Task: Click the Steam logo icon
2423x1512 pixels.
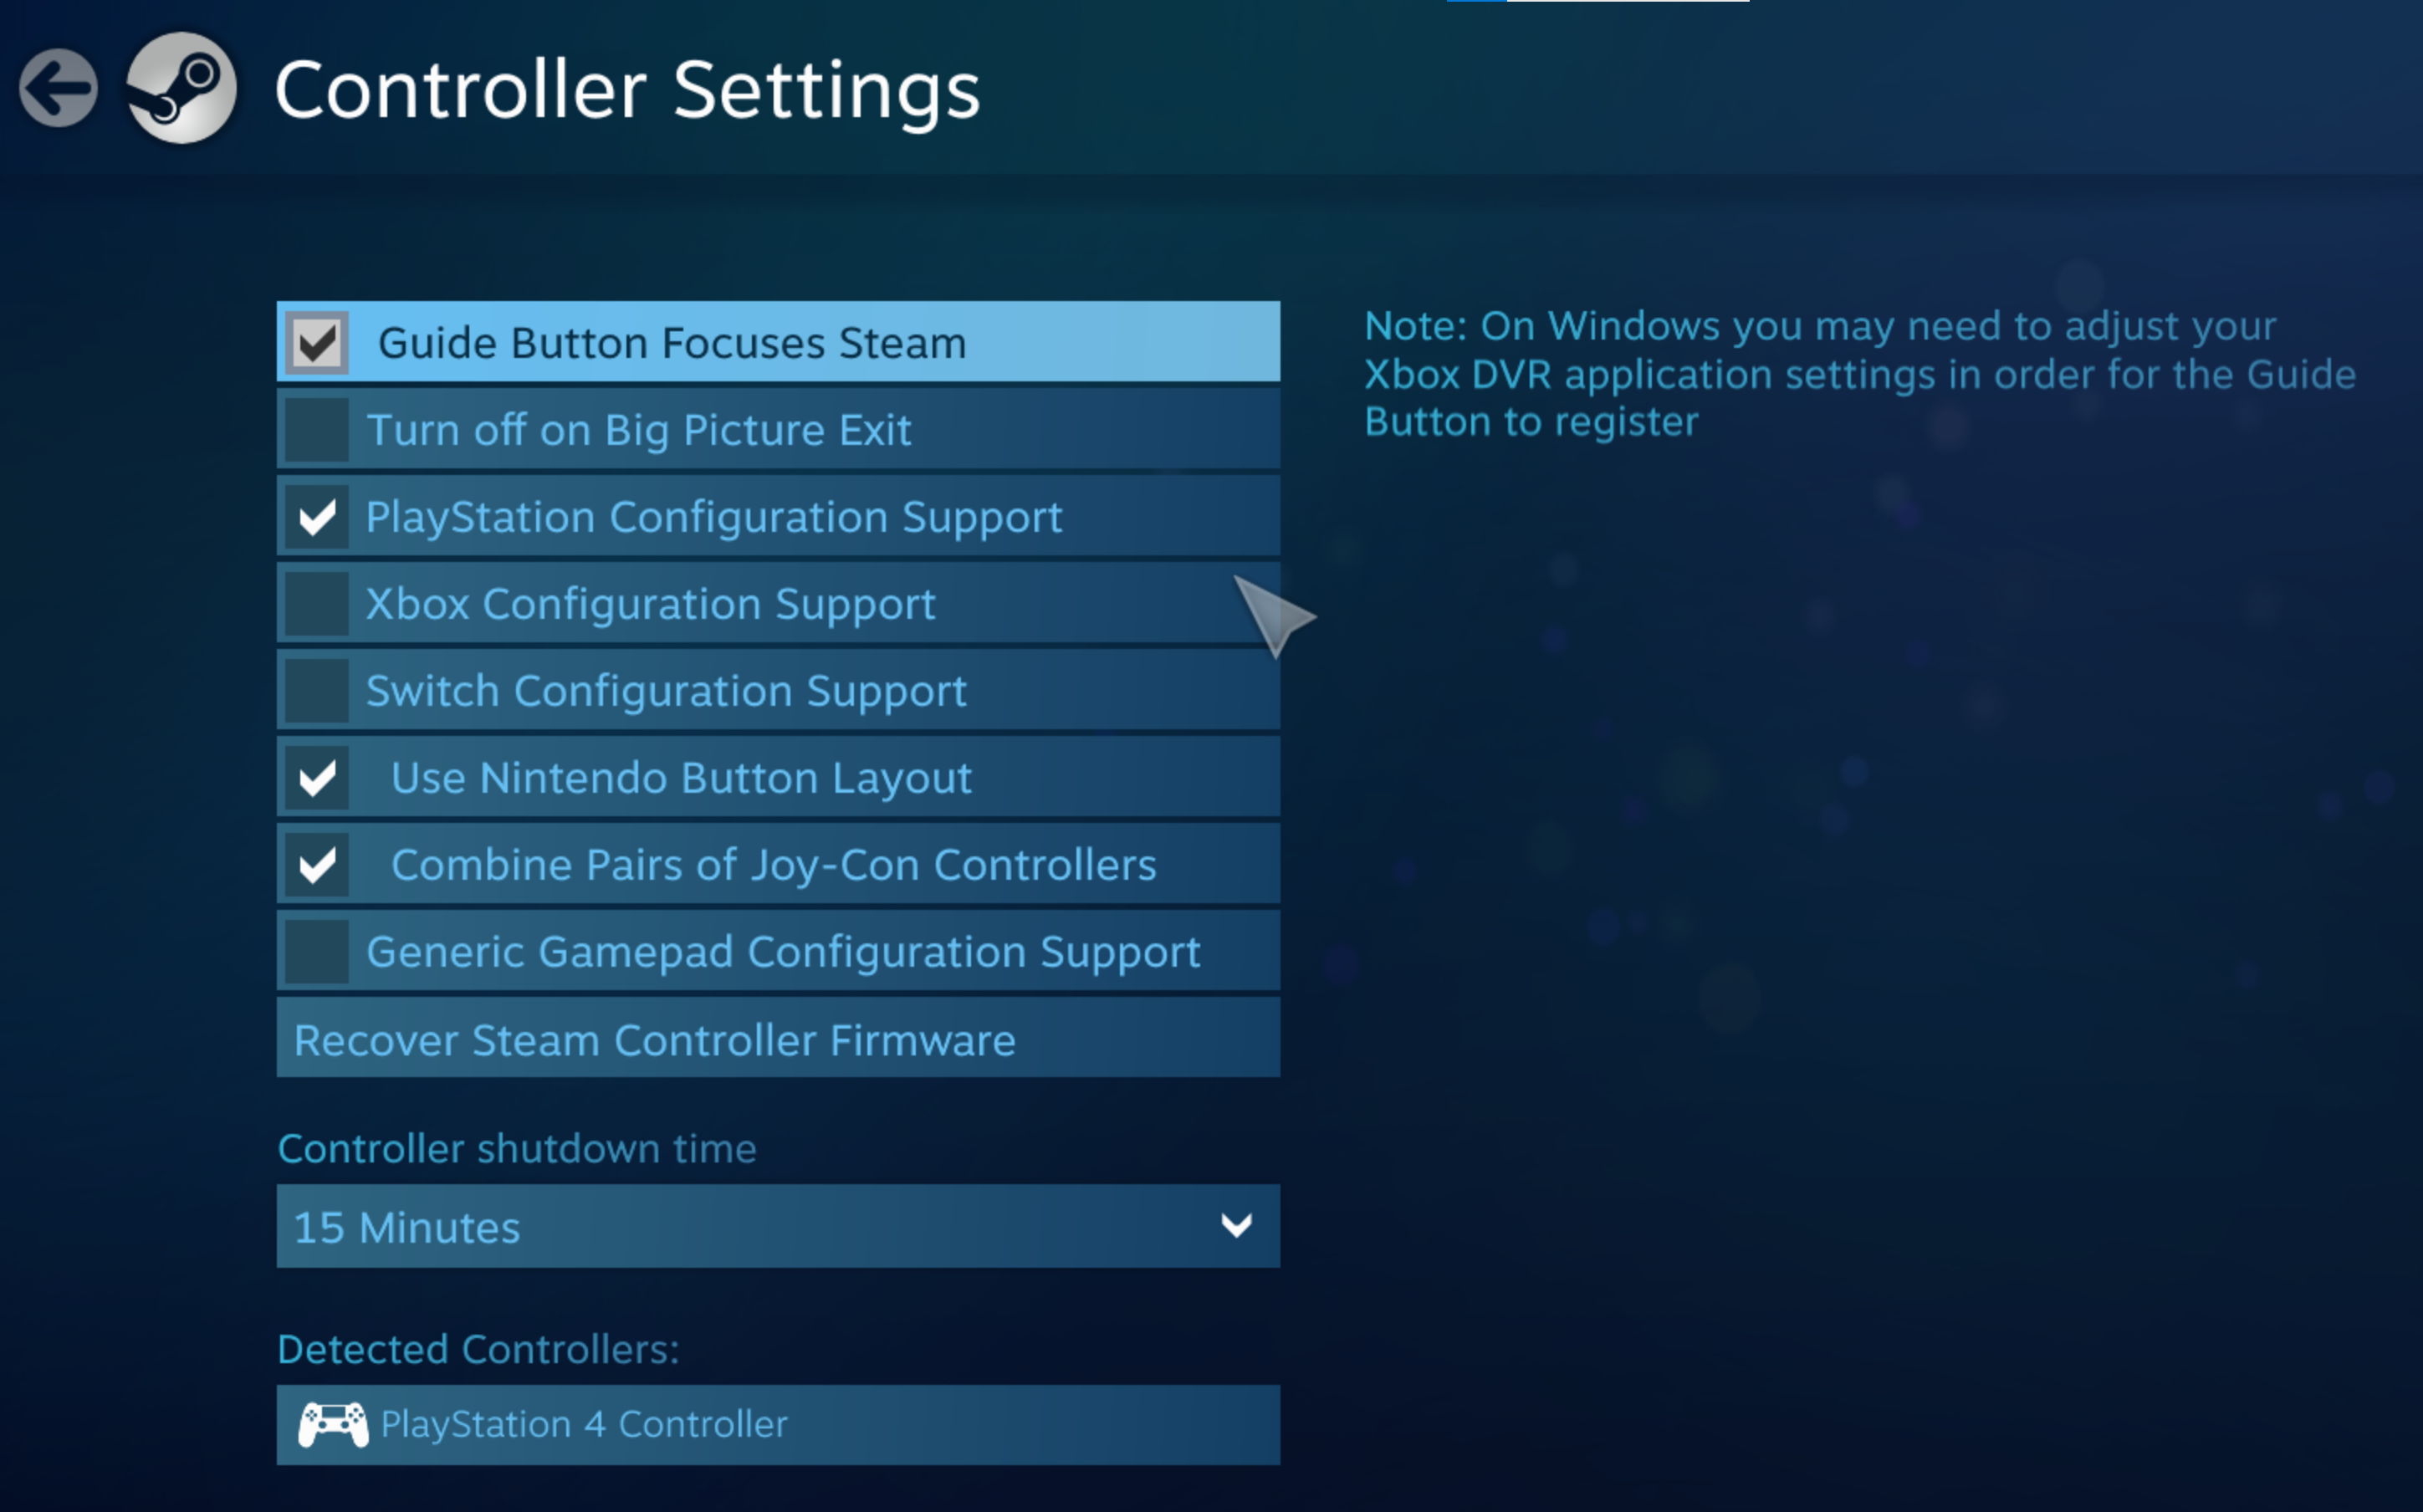Action: (x=181, y=88)
